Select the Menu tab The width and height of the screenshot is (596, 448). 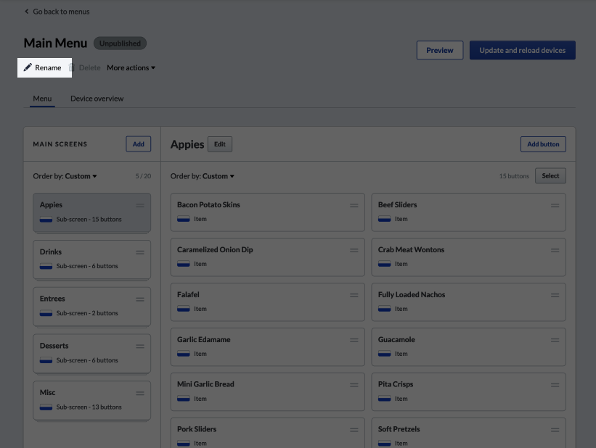42,99
